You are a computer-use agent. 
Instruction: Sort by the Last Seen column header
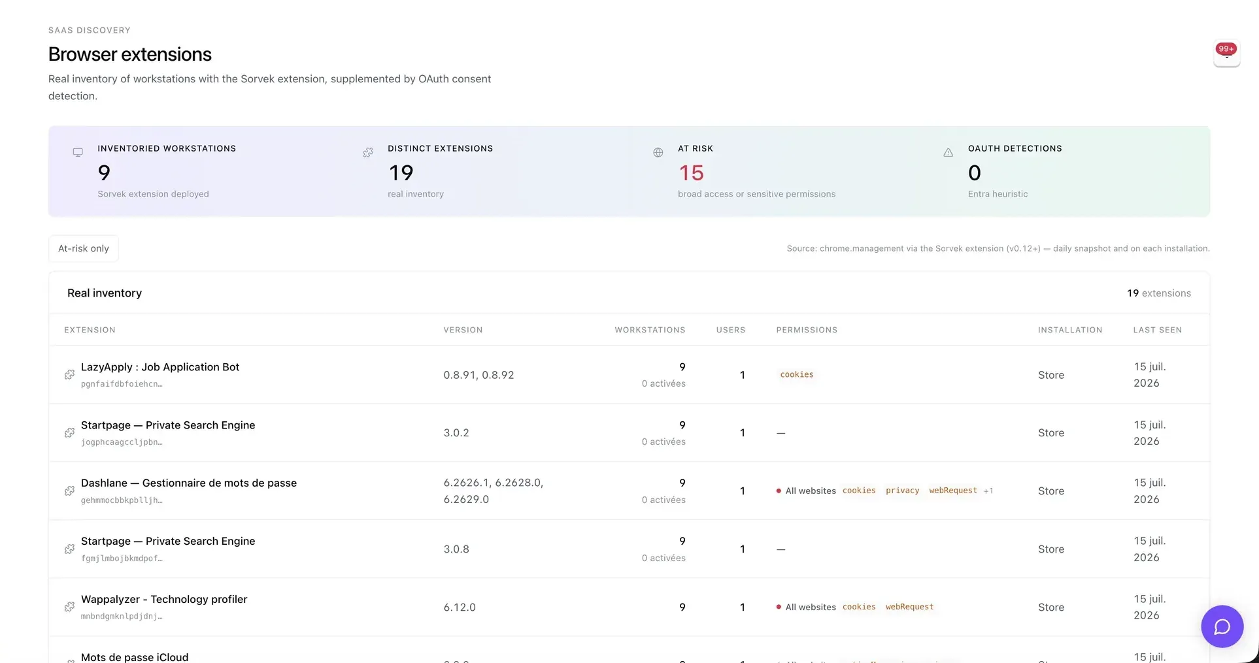click(x=1157, y=330)
